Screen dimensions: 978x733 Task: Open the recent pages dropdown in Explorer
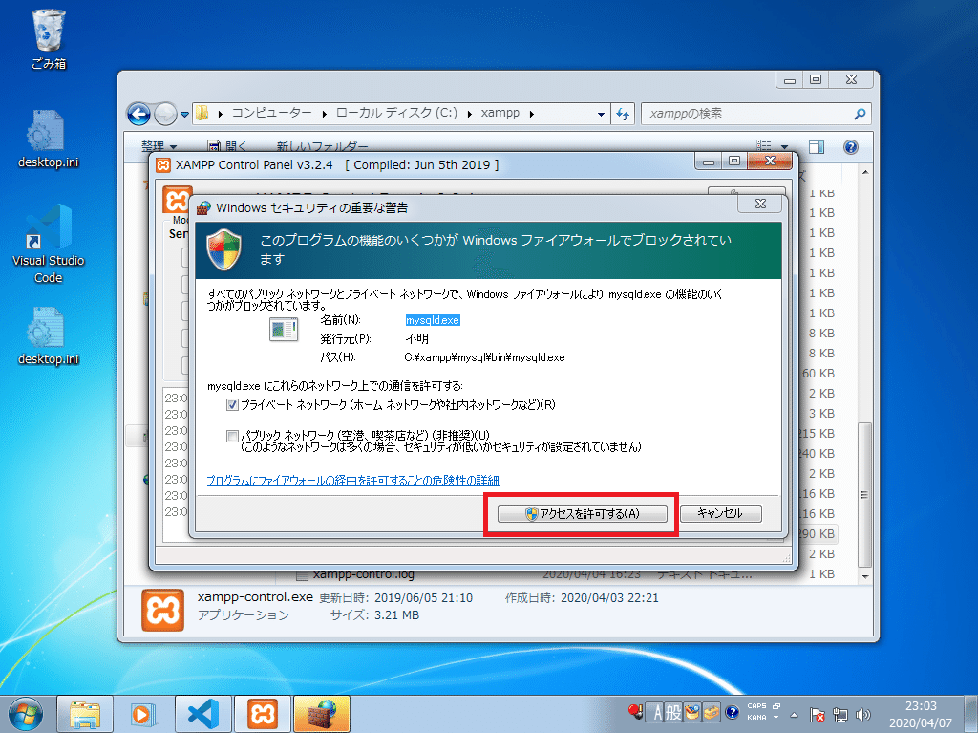click(184, 115)
